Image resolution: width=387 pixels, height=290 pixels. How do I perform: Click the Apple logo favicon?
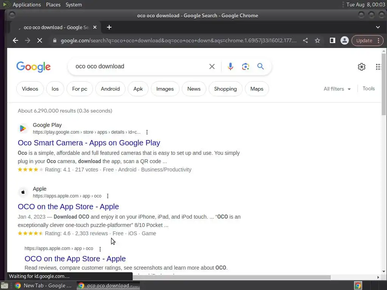click(x=23, y=192)
